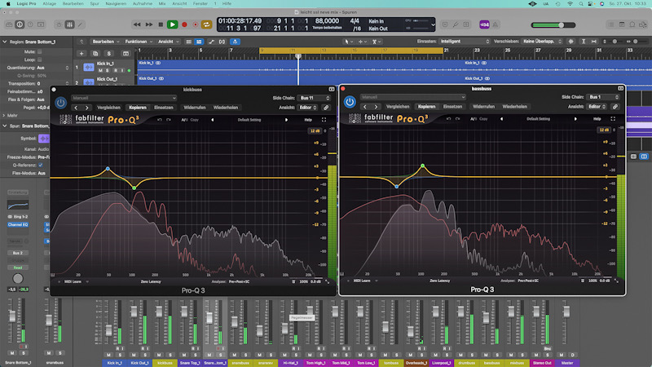Open the Apple menu
Image resolution: width=652 pixels, height=367 pixels.
pyautogui.click(x=8, y=4)
